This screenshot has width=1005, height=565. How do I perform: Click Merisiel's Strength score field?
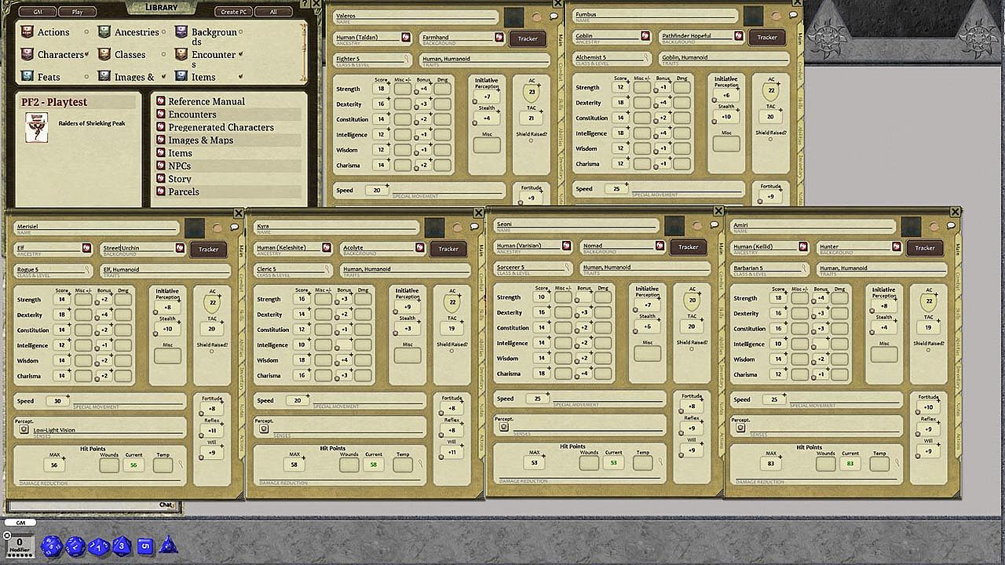pyautogui.click(x=62, y=299)
